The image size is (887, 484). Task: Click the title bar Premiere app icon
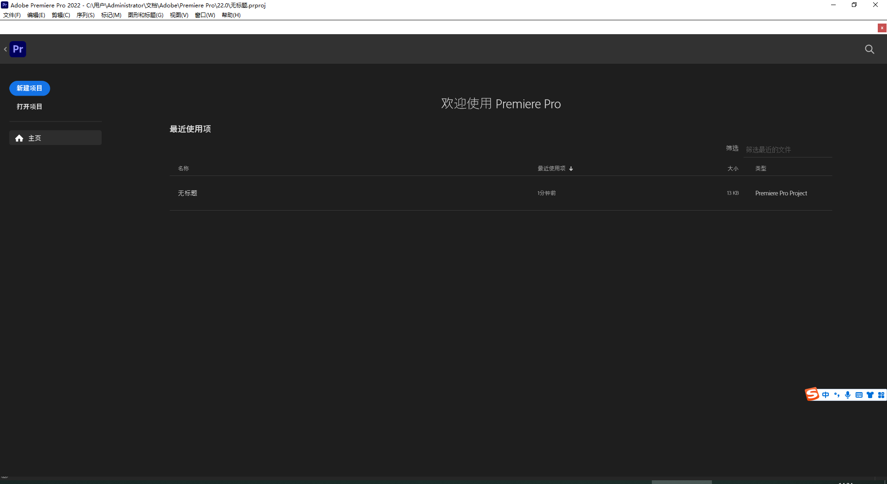pyautogui.click(x=5, y=5)
